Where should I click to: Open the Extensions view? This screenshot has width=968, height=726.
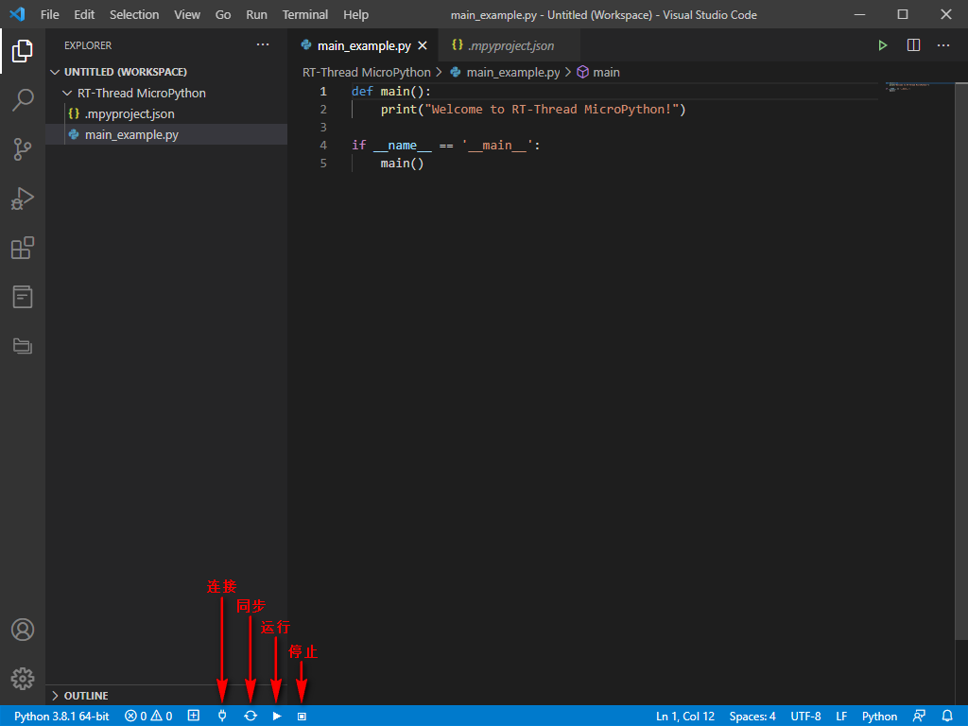(23, 249)
